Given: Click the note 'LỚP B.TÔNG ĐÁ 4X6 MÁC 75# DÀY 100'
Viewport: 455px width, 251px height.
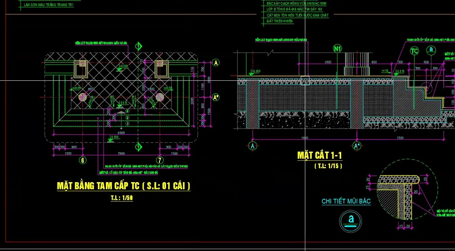Looking at the screenshot, I should point(294,9).
